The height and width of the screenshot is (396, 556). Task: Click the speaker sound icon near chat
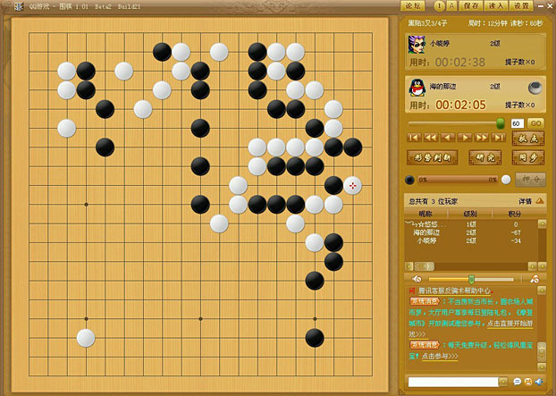coord(540,382)
